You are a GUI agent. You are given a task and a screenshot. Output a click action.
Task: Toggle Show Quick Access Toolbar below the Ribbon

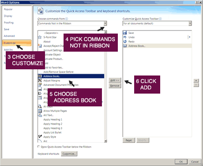[39, 147]
